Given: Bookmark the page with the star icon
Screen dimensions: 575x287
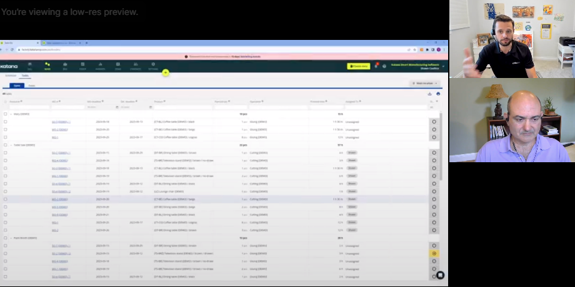Looking at the screenshot, I should [415, 49].
